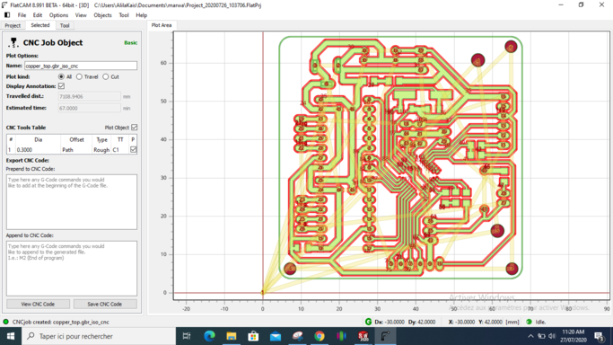Click the Save CNC Code button

[x=105, y=304]
